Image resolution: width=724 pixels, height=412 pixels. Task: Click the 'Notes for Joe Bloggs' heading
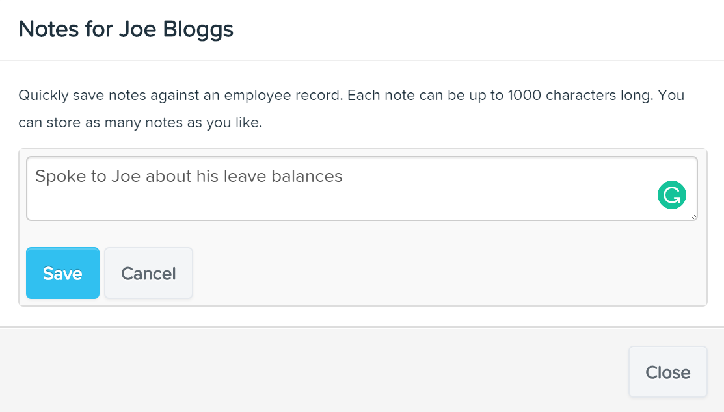[126, 29]
